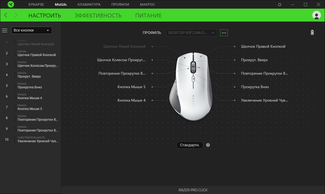Click the Razer Synapse logo icon
Viewport: 325px width, 194px height.
[x=11, y=5]
